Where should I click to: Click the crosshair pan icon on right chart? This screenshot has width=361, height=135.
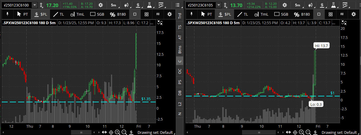pos(295,132)
